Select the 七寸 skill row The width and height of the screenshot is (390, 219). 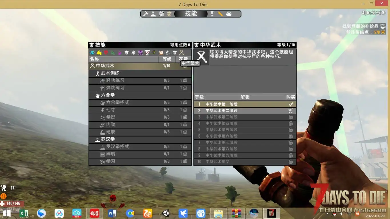pyautogui.click(x=140, y=110)
